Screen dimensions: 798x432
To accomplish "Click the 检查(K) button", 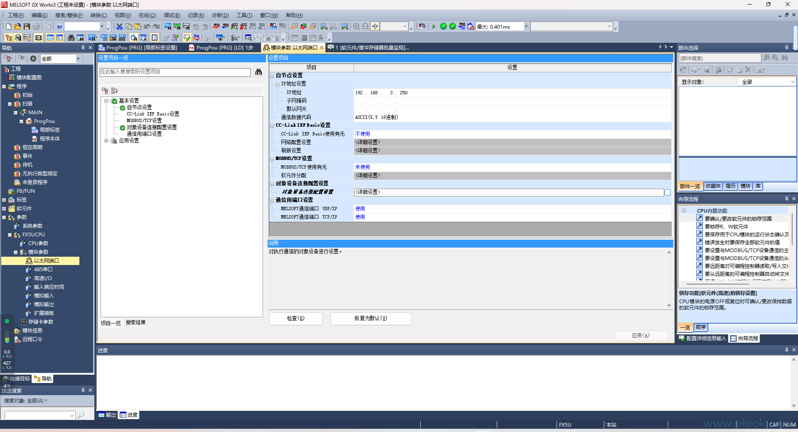I will (296, 319).
